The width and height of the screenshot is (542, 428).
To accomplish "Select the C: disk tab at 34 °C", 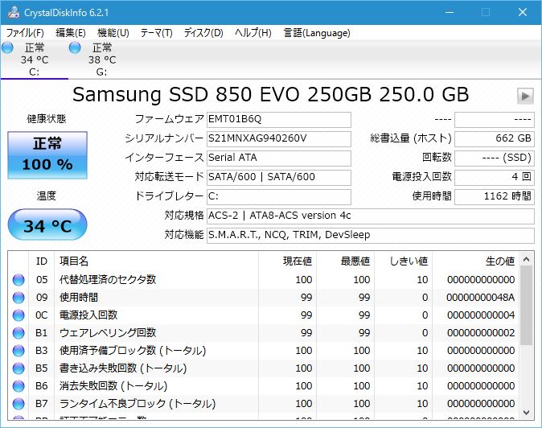I will click(35, 60).
